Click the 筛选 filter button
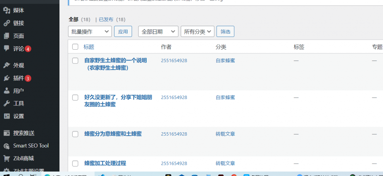 coord(226,31)
